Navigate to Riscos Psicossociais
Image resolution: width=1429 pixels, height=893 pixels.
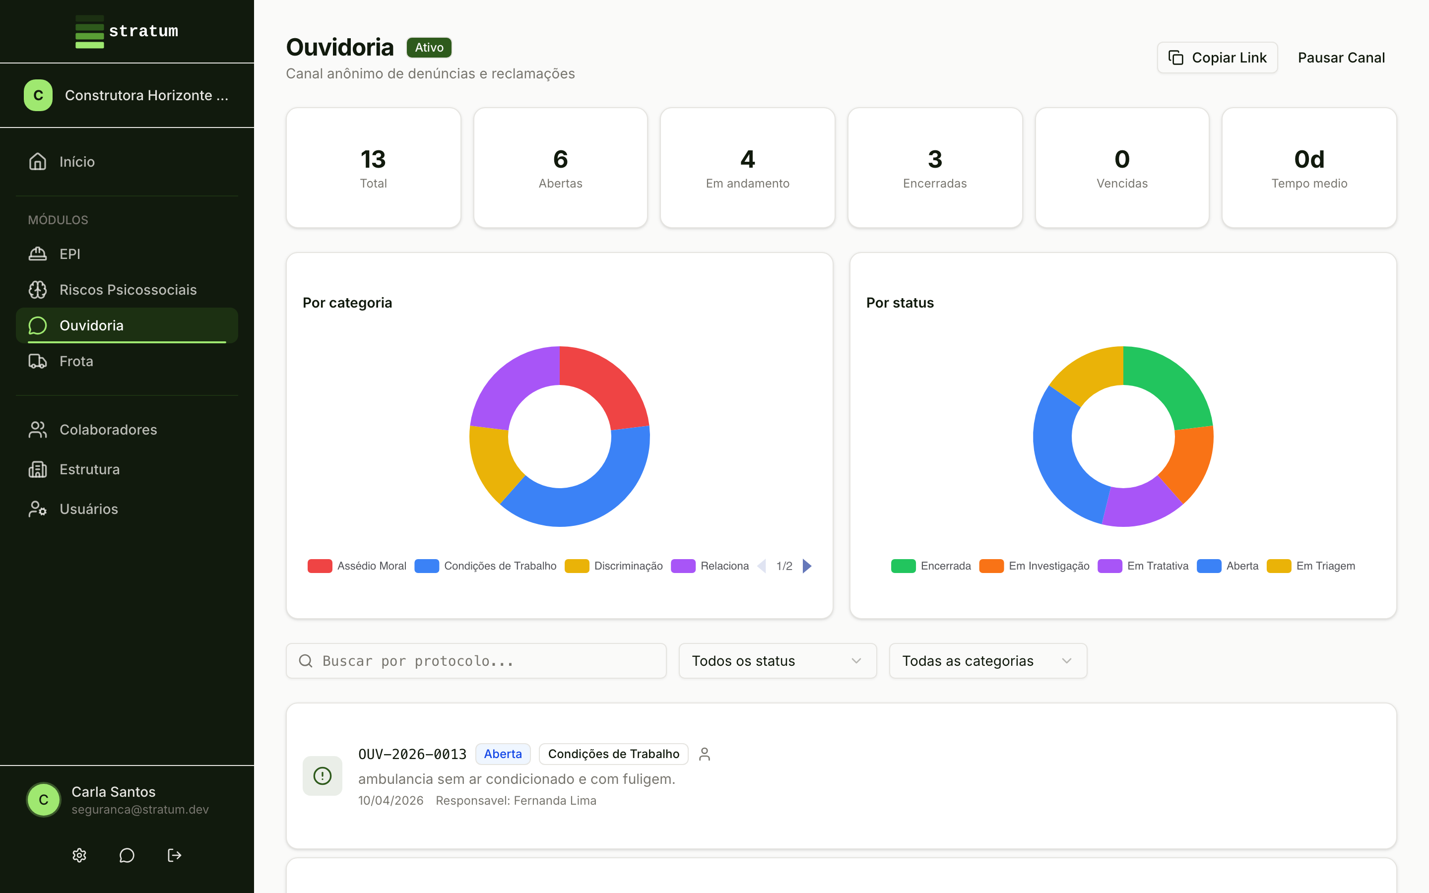(127, 289)
